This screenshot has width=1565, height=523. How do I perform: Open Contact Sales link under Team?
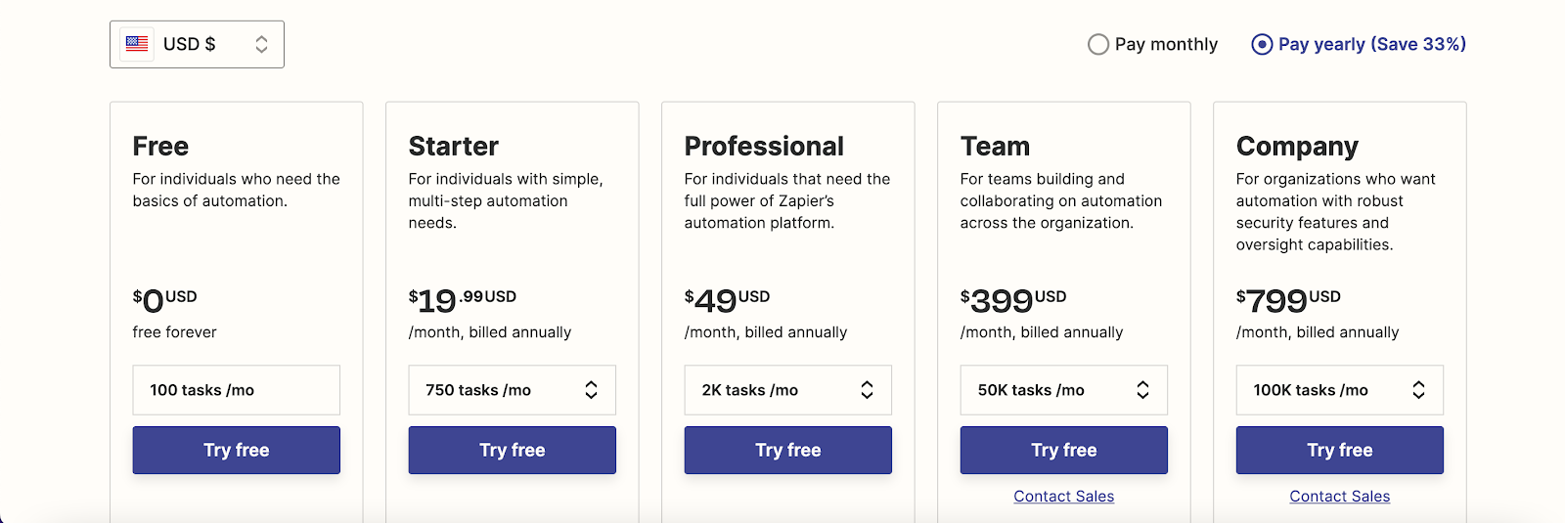pyautogui.click(x=1063, y=497)
